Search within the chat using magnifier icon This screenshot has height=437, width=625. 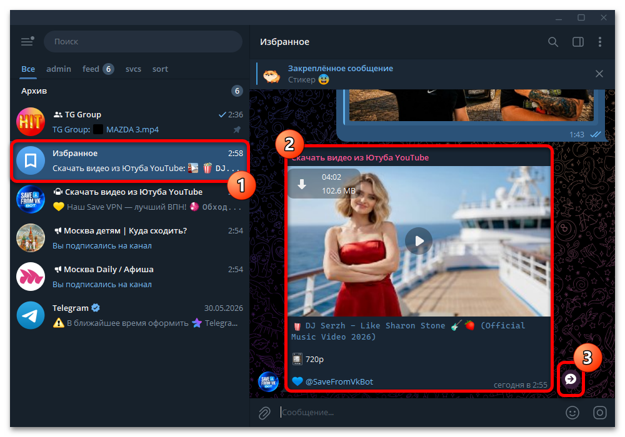click(x=553, y=42)
